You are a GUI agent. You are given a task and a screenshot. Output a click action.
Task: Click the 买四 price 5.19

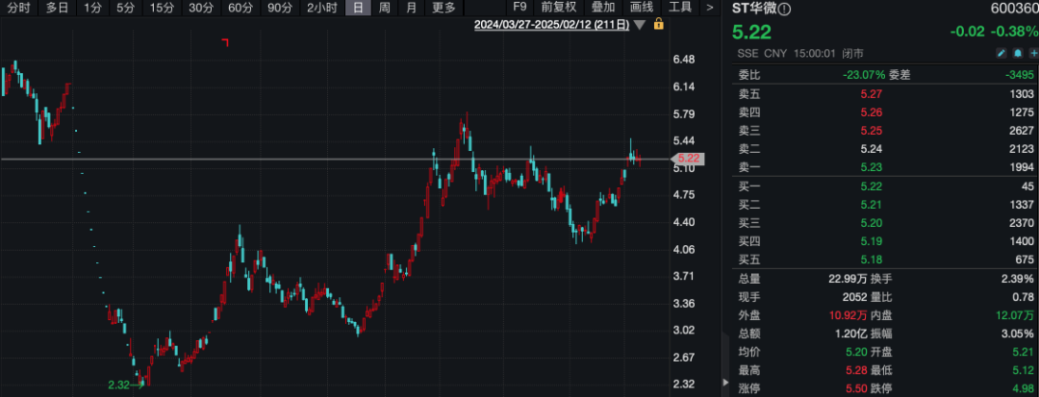coord(872,241)
